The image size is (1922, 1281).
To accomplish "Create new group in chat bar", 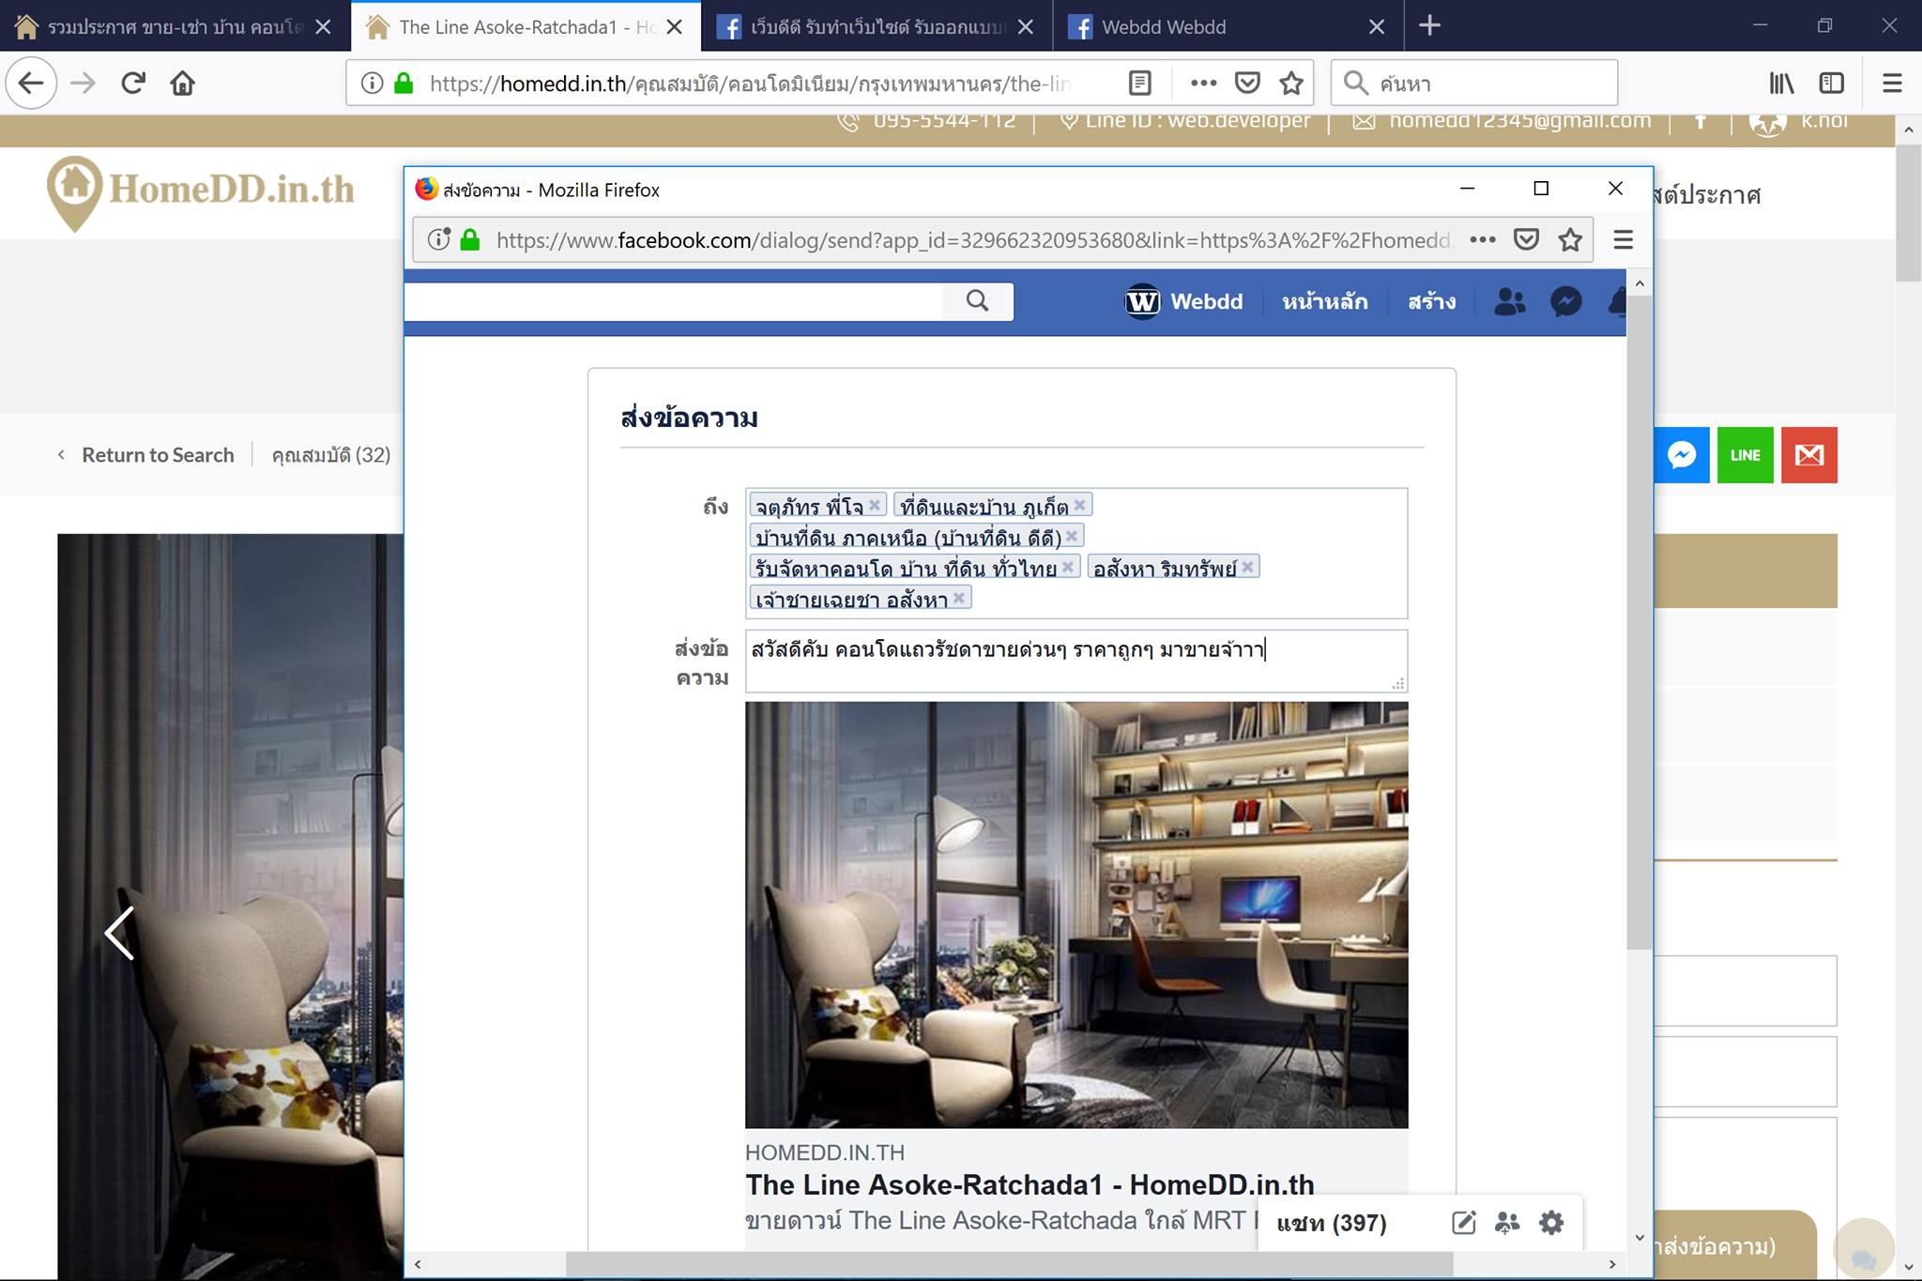I will tap(1507, 1223).
